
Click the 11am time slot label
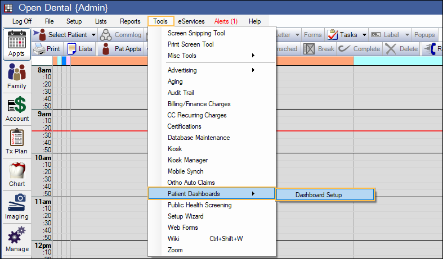[x=43, y=202]
